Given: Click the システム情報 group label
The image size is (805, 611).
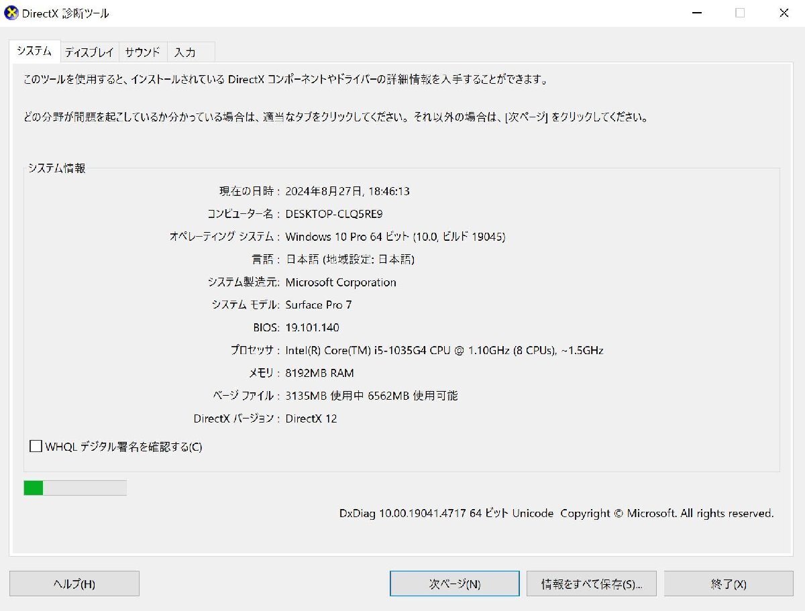Looking at the screenshot, I should click(x=56, y=168).
